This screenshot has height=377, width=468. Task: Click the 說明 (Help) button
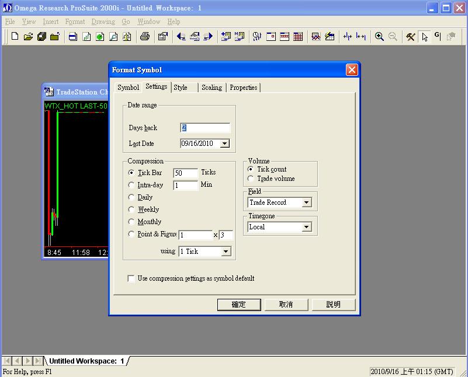click(x=334, y=305)
